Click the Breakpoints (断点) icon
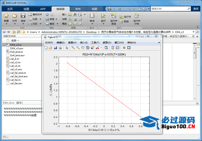 (92, 16)
